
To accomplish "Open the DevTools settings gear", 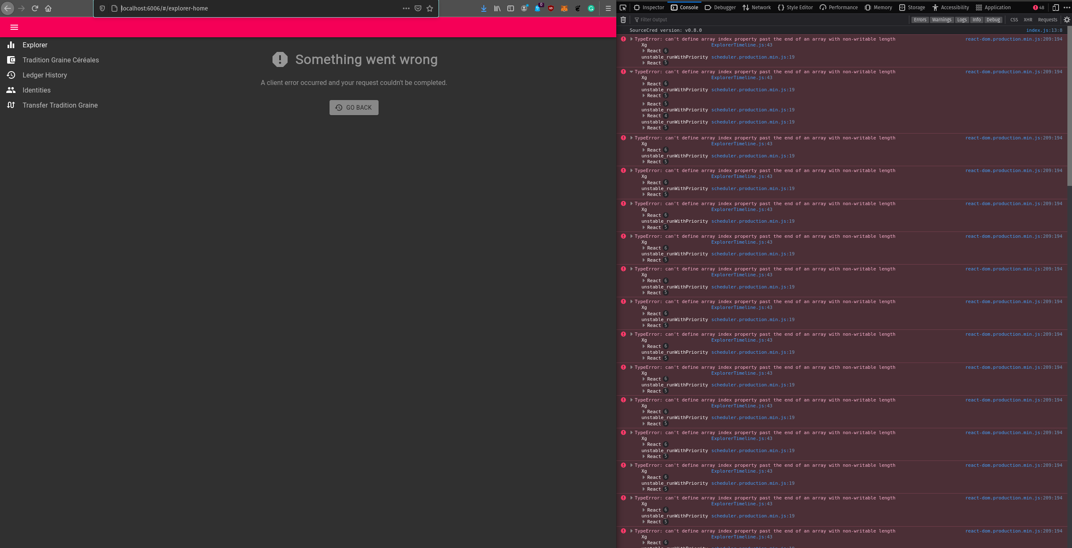I will coord(1066,20).
